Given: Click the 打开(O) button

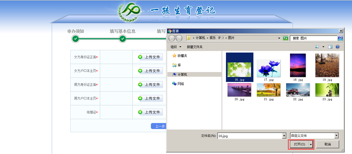Looking at the screenshot, I should pos(300,144).
